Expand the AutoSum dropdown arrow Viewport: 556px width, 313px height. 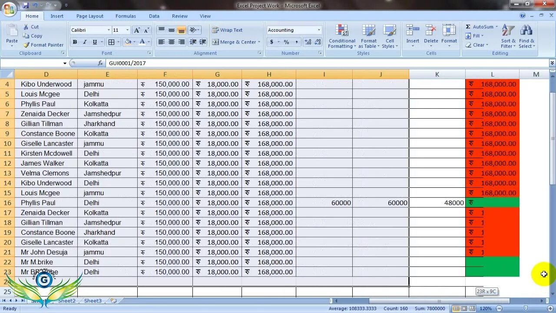(496, 27)
